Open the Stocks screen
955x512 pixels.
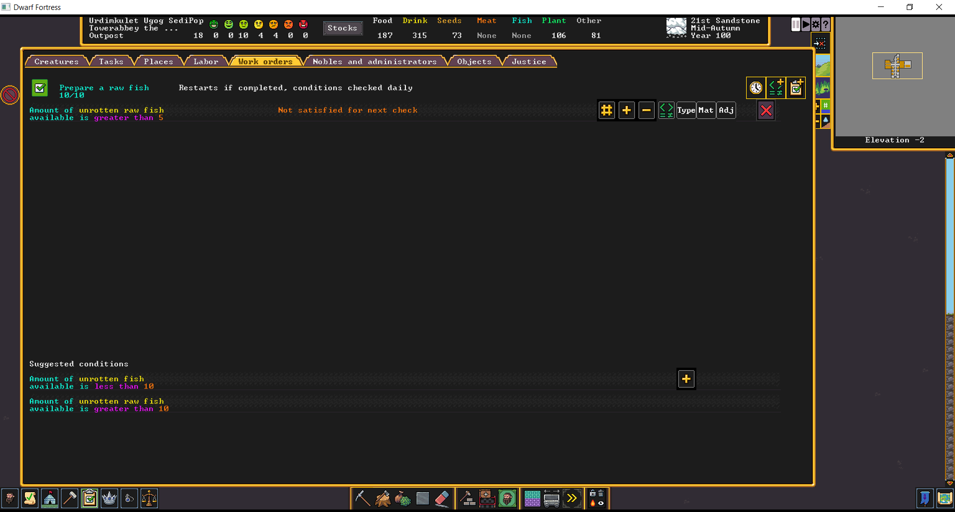click(342, 28)
